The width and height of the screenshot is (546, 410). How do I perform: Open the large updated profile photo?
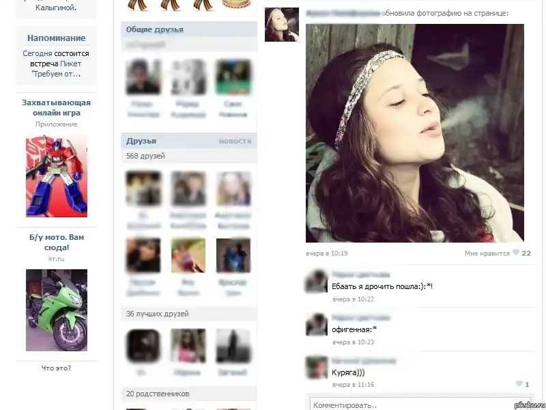[414, 133]
